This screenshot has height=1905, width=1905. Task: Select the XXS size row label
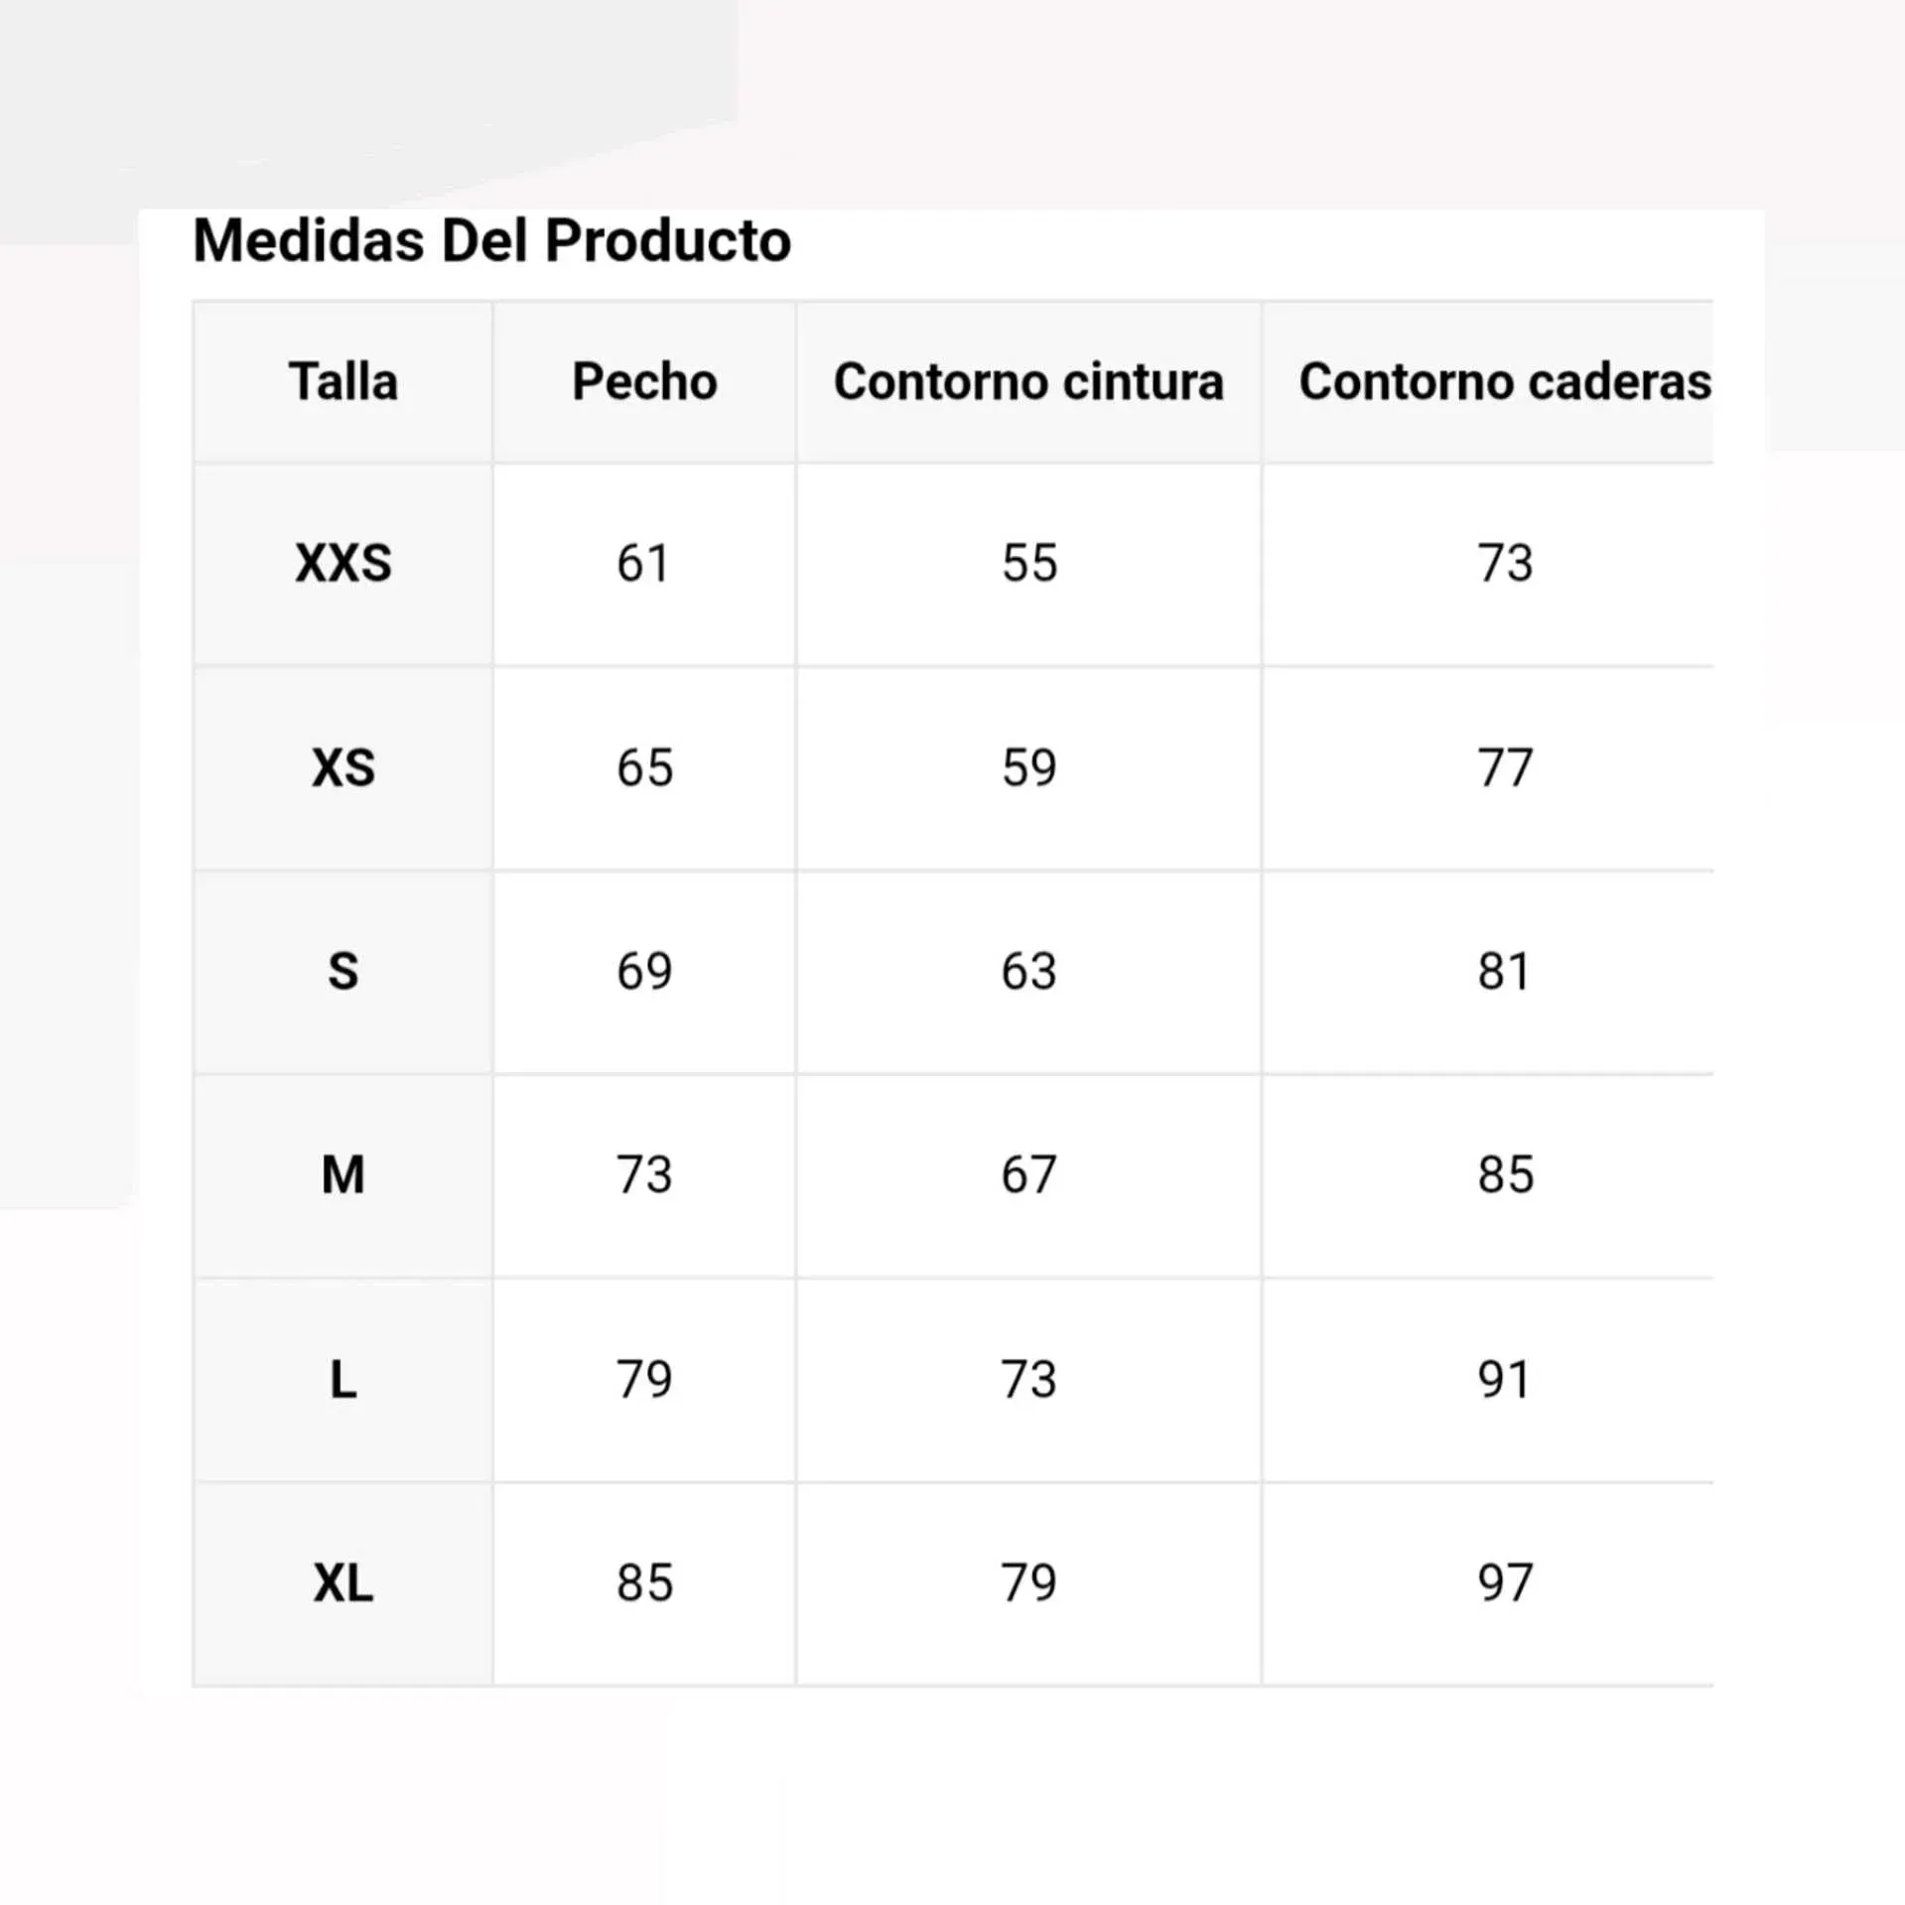click(x=343, y=564)
